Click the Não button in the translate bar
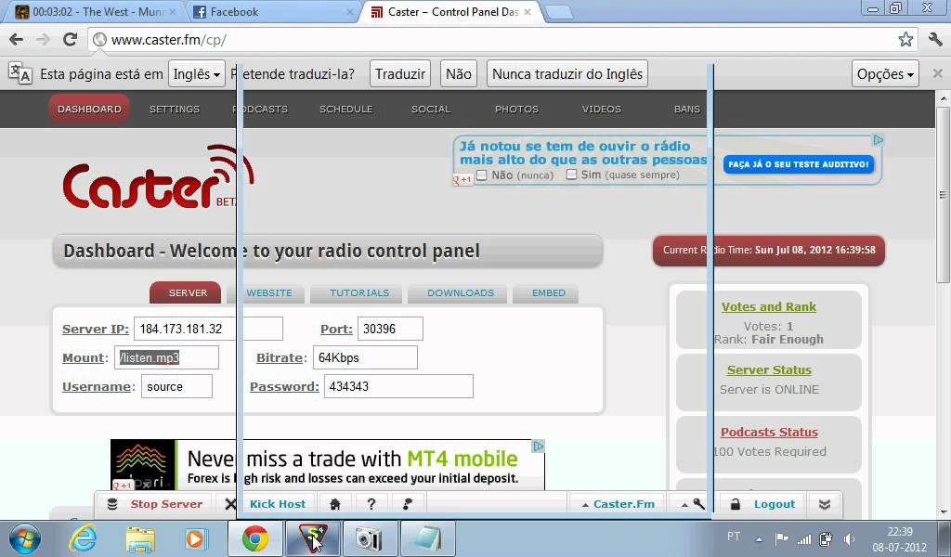 click(x=459, y=74)
